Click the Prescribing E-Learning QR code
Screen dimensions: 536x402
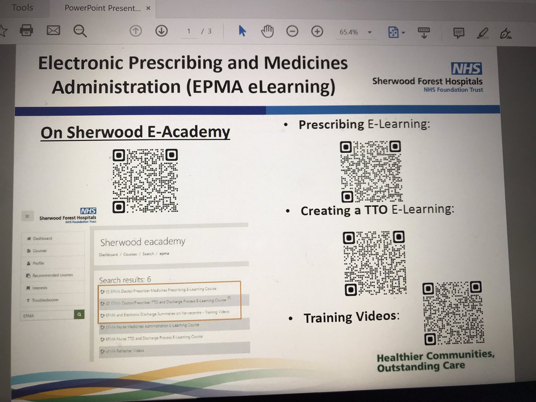[371, 172]
